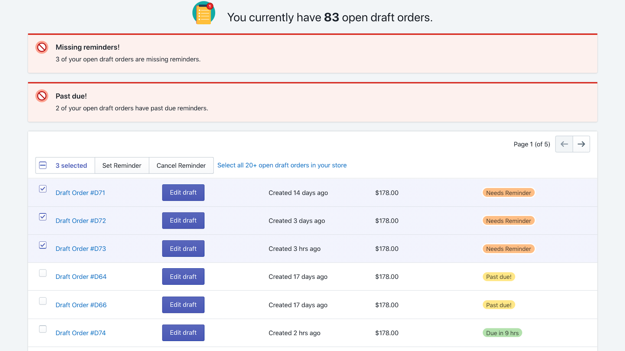The image size is (625, 351).
Task: Click the prohibition icon in Past due alert
Action: click(41, 96)
